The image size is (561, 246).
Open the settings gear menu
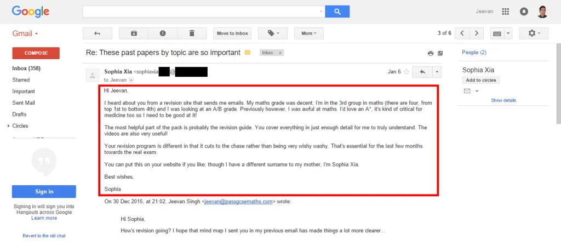tap(534, 33)
